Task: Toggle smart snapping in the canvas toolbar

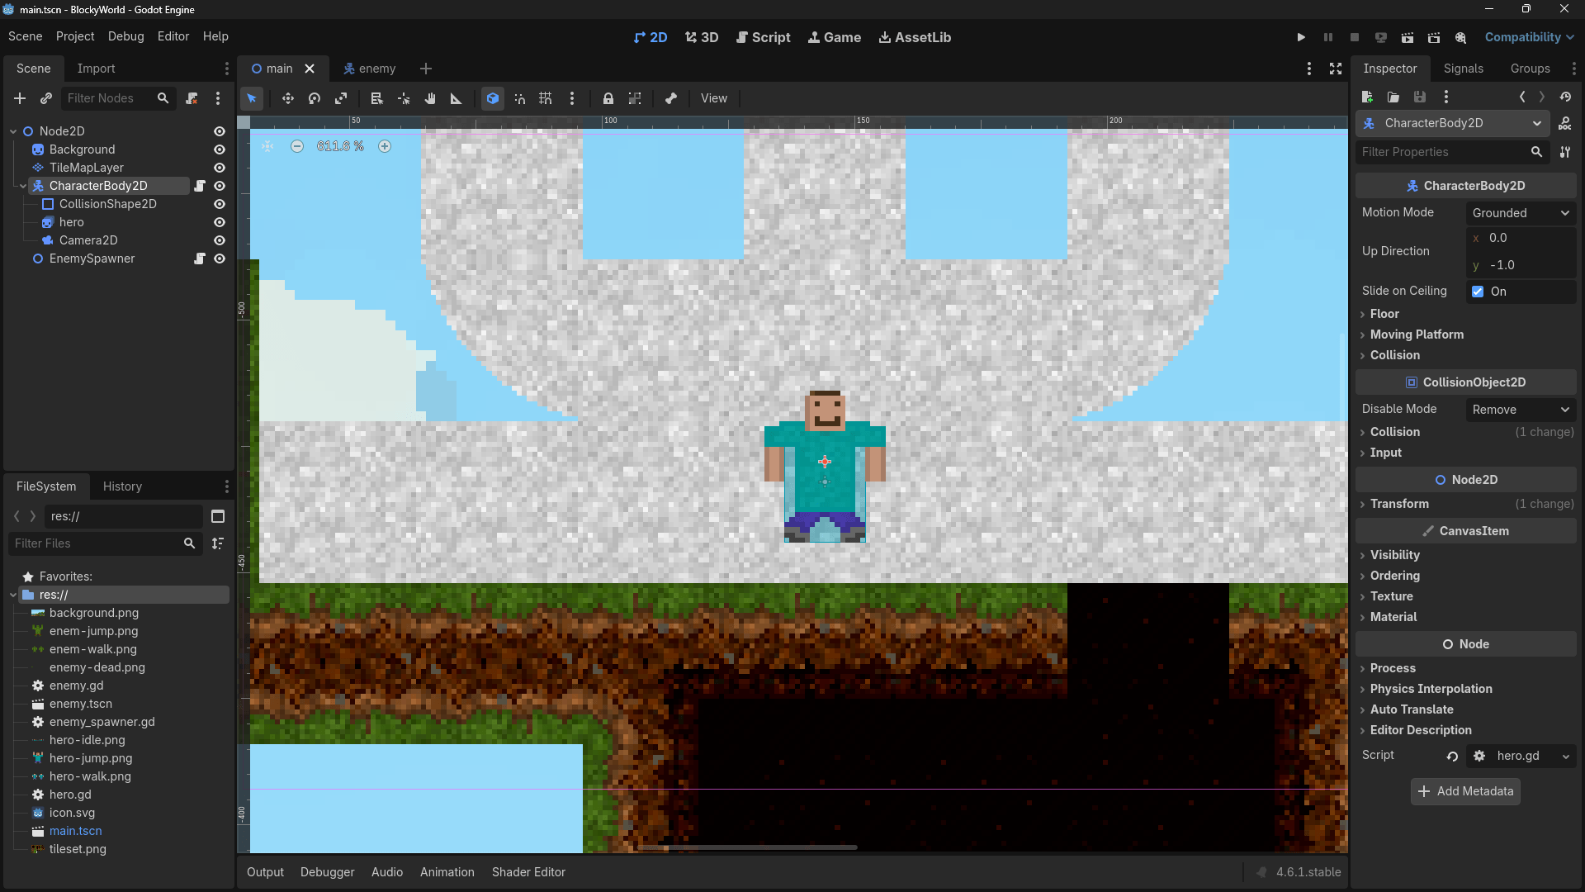Action: [x=519, y=98]
